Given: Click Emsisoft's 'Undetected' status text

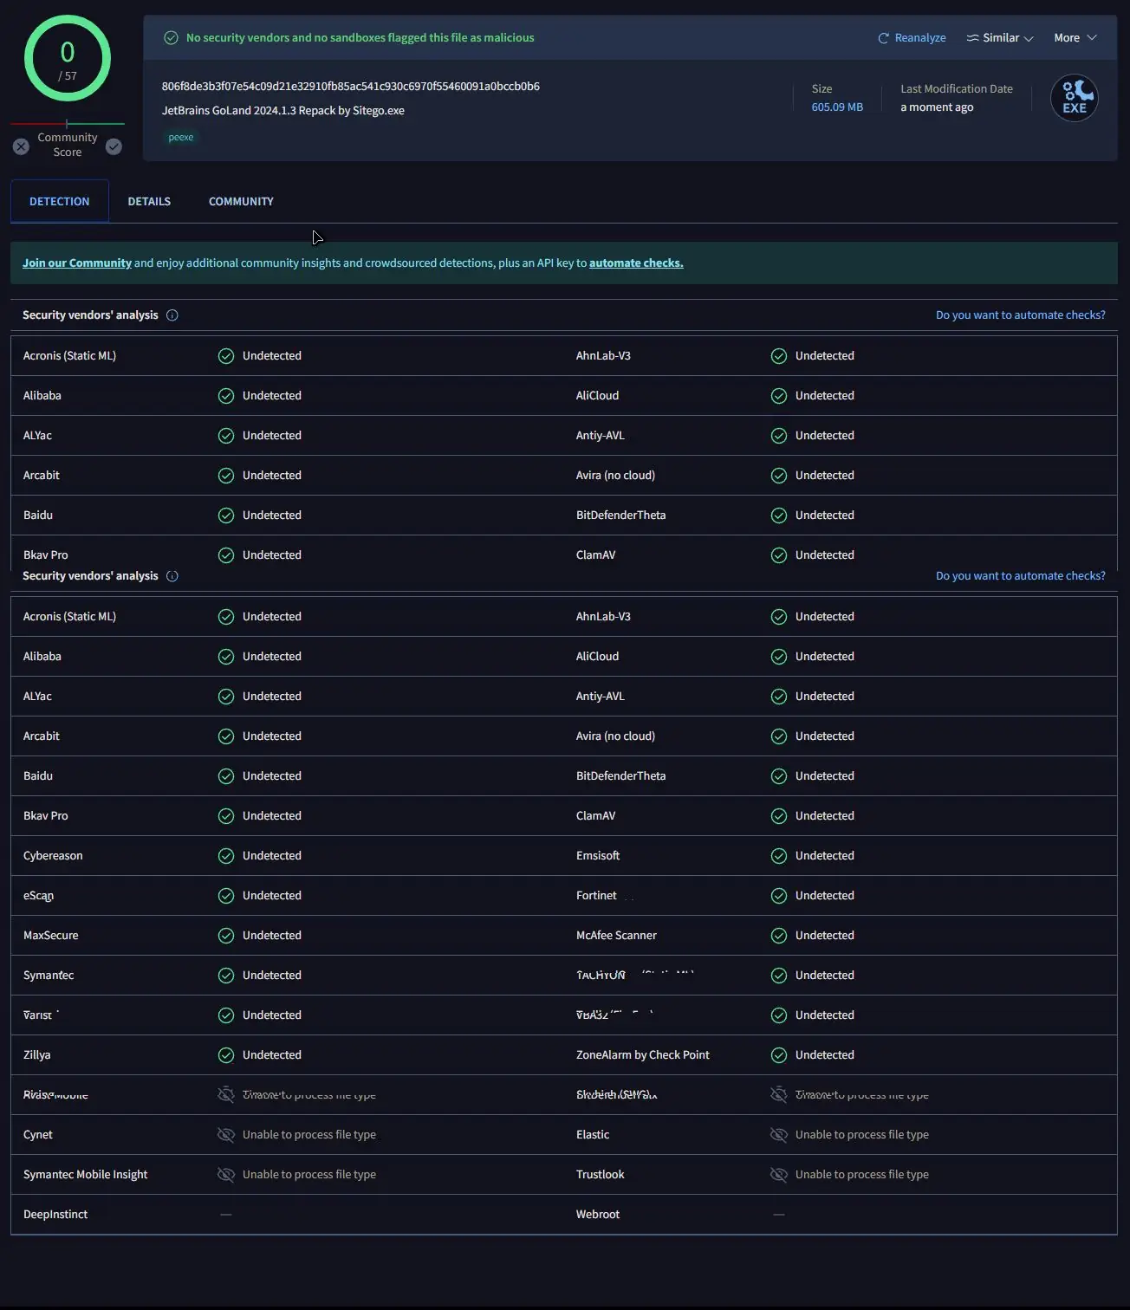Looking at the screenshot, I should click(x=825, y=856).
